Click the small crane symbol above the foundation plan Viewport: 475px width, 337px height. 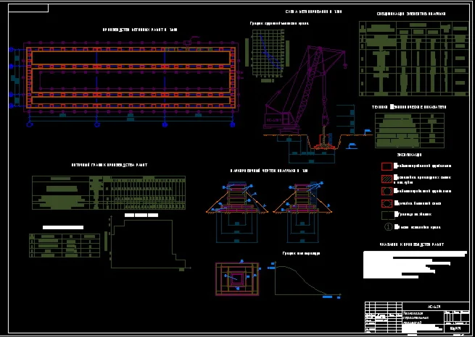pos(189,42)
